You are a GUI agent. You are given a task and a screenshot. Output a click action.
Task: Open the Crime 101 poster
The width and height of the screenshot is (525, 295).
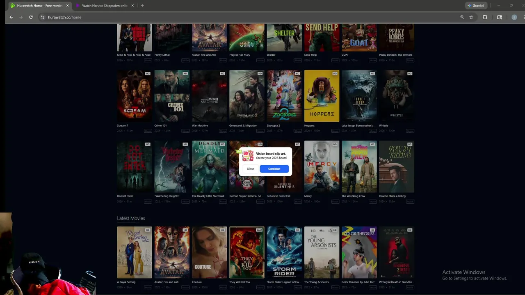(x=172, y=96)
